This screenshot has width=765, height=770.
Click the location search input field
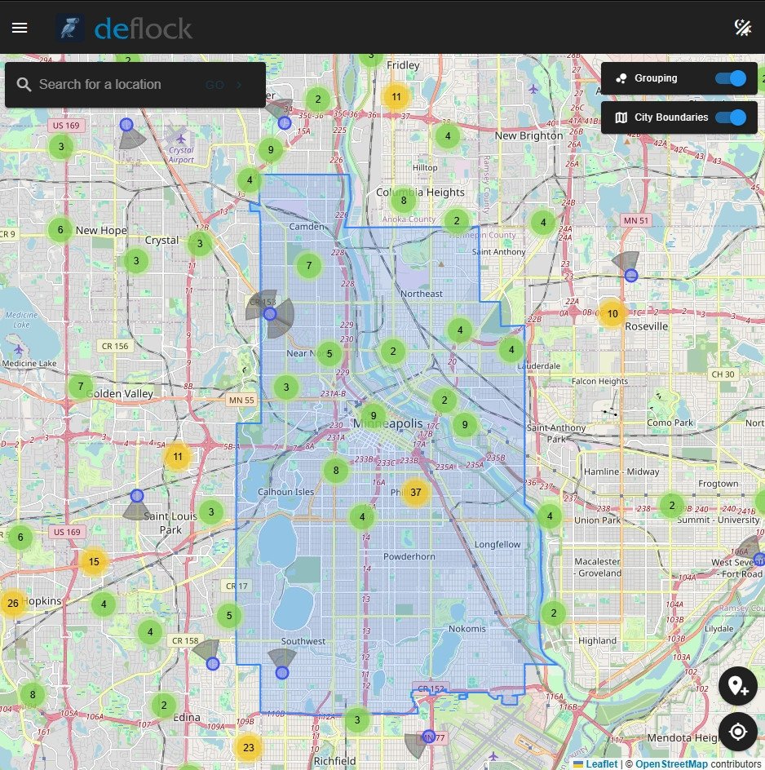pos(122,84)
